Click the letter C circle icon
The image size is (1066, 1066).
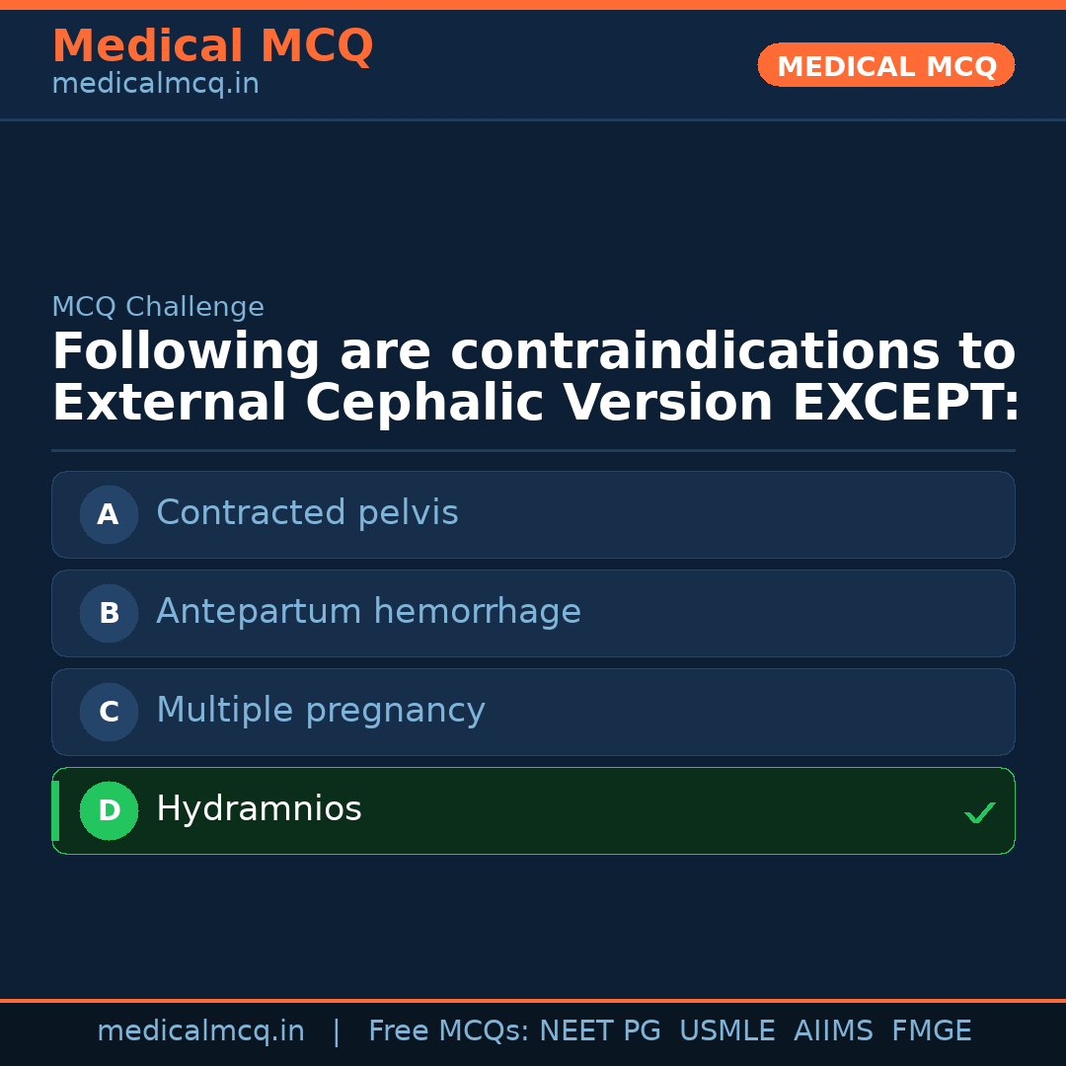(x=109, y=712)
